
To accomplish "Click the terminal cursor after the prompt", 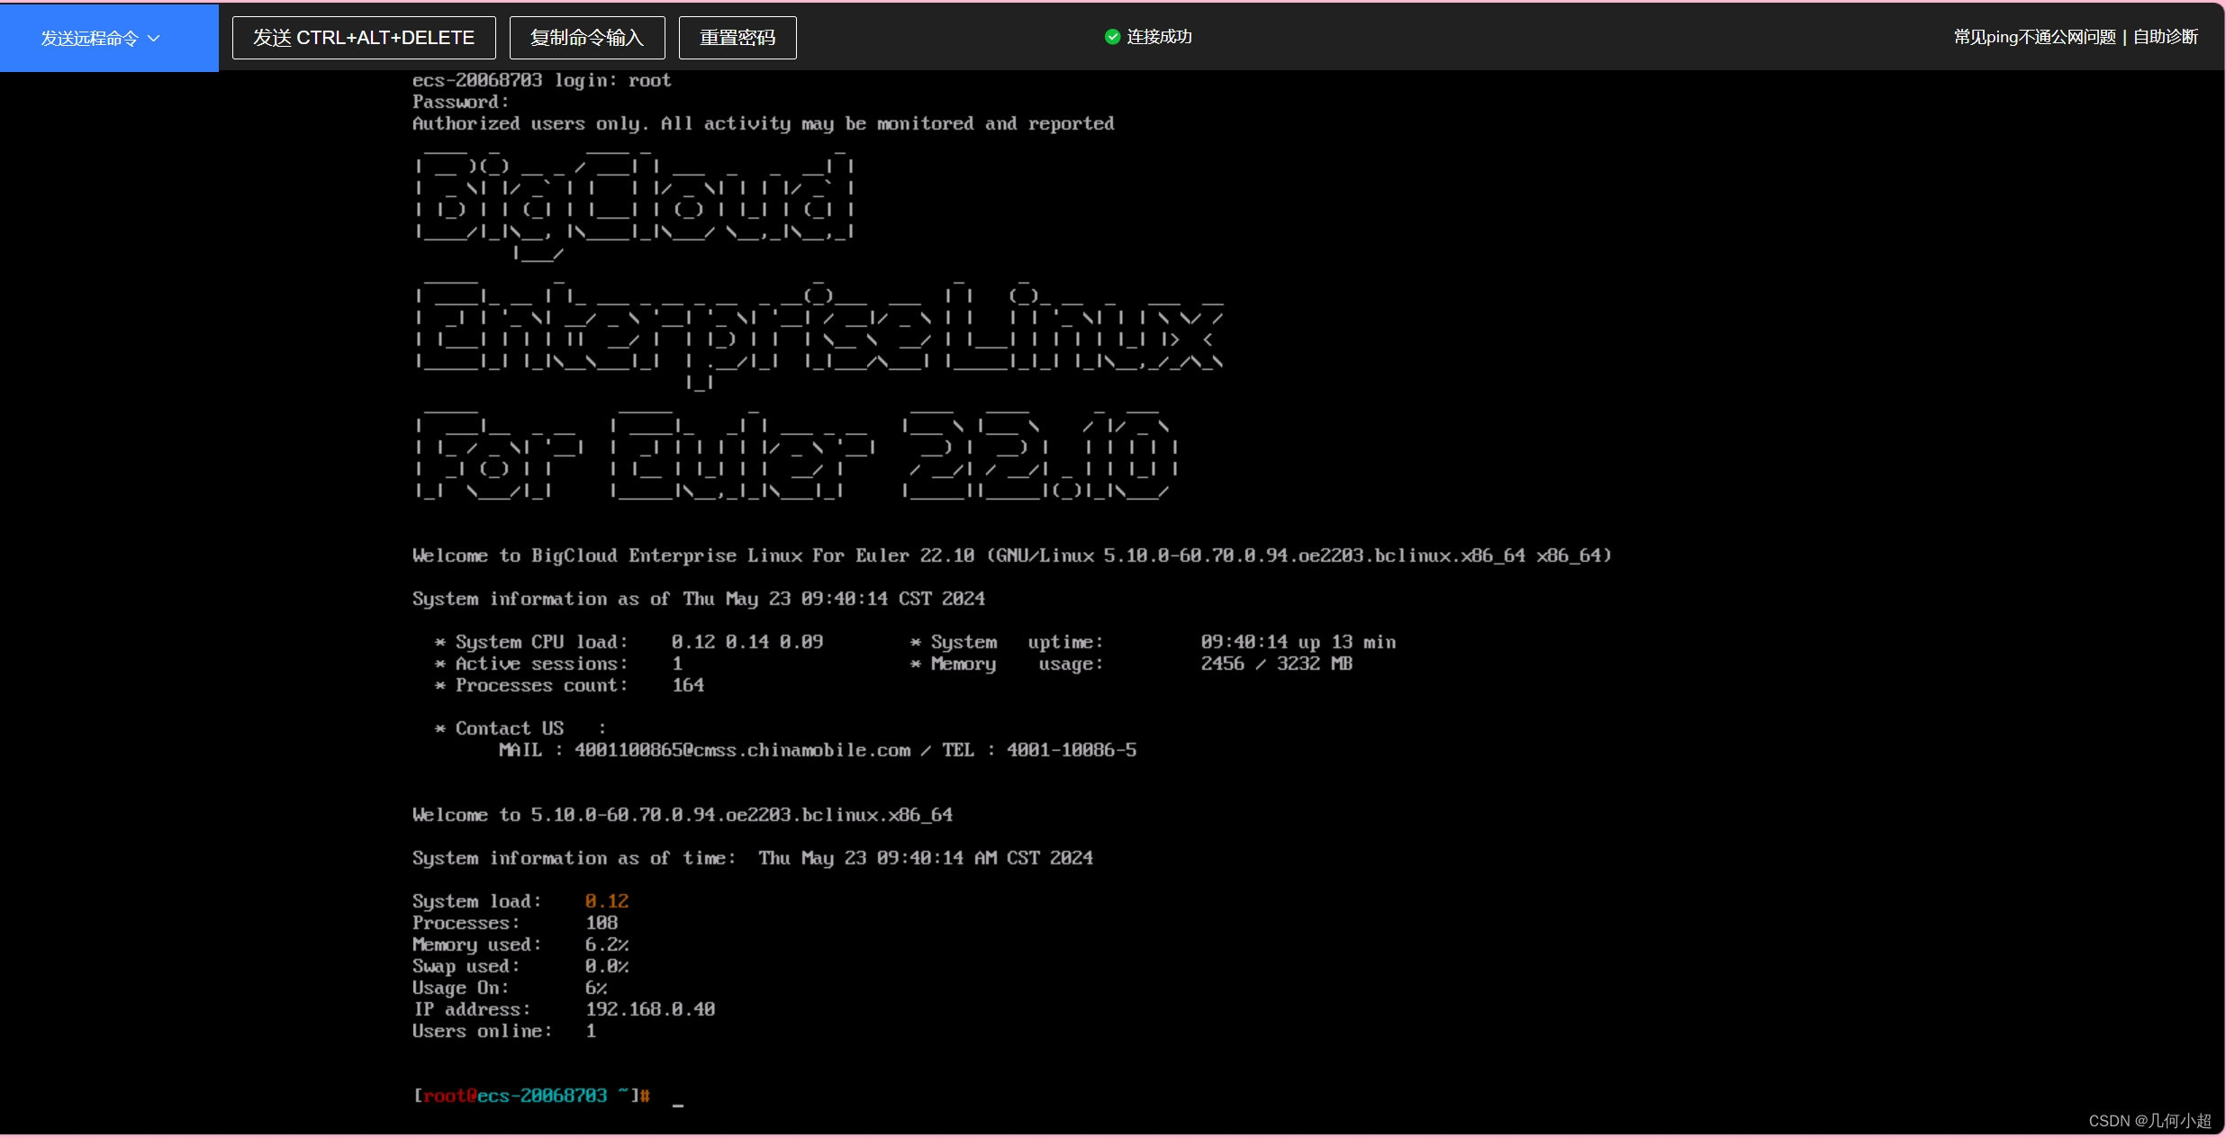I will [x=677, y=1103].
